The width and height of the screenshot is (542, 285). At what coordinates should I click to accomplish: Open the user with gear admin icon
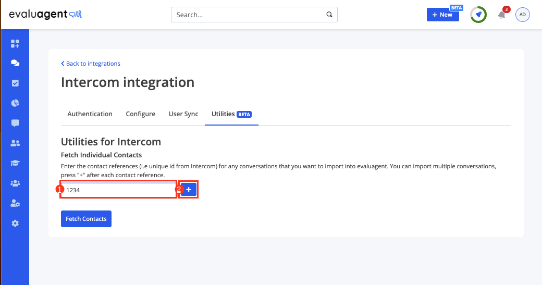pyautogui.click(x=15, y=203)
